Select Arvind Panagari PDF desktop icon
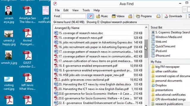This screenshot has width=190, height=106. 27,37
